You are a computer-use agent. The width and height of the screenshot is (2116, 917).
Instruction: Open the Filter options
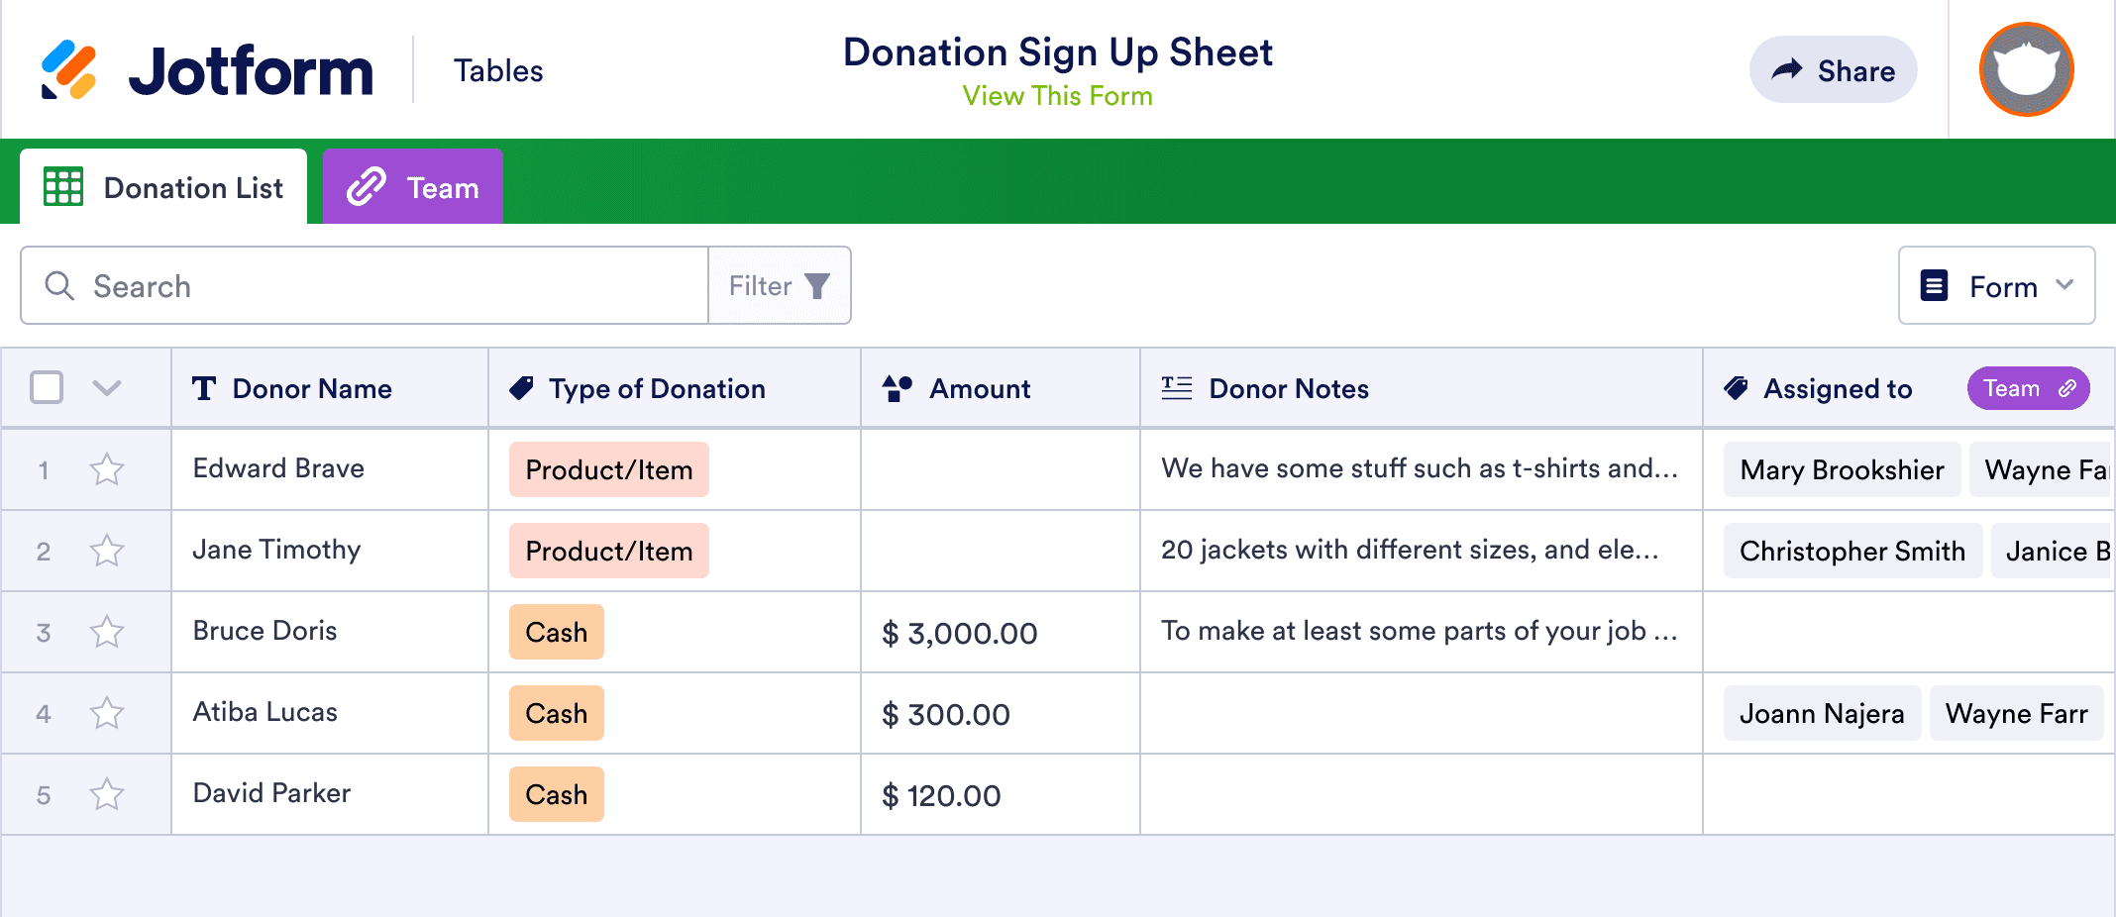[x=779, y=286]
